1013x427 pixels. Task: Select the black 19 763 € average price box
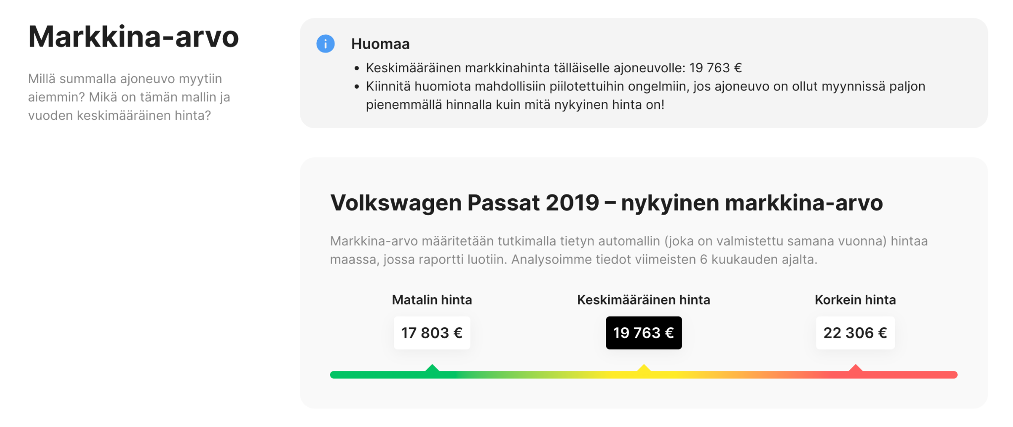click(644, 333)
